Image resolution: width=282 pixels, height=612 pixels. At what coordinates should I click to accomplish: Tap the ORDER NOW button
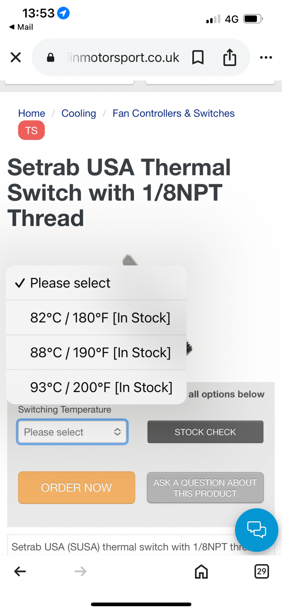coord(77,488)
